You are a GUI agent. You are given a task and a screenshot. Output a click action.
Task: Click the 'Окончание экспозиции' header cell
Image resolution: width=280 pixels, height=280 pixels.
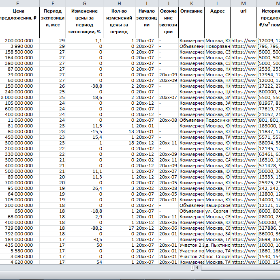[168, 22]
